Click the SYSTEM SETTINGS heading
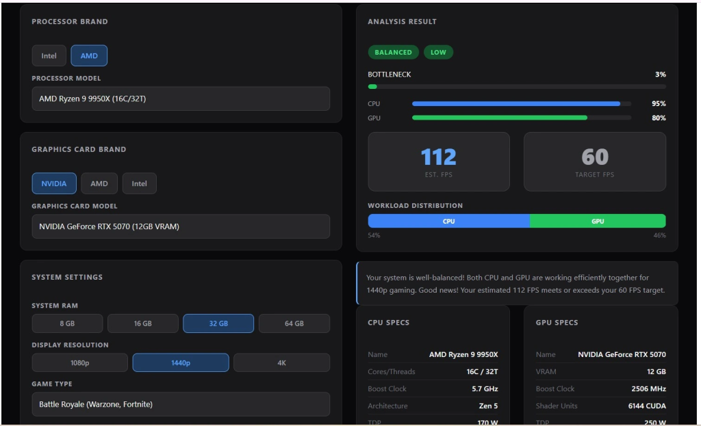 pos(67,277)
